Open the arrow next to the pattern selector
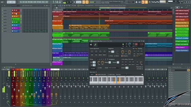 [x=16, y=2]
